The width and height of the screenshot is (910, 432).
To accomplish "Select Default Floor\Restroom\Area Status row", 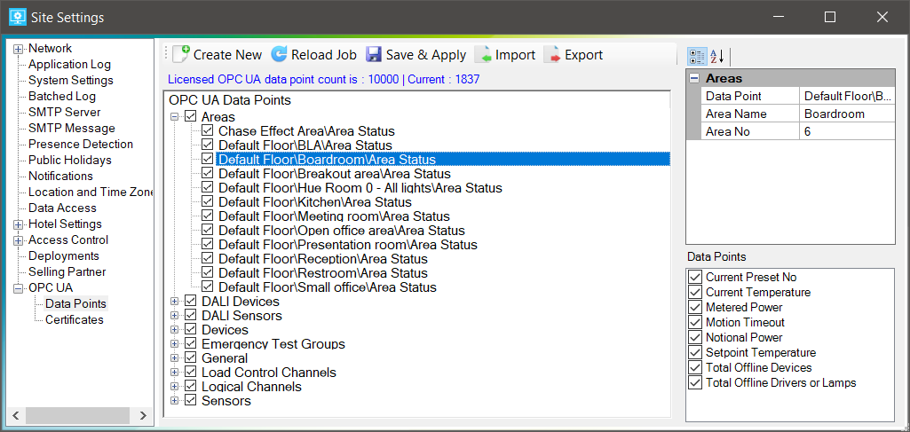I will [322, 273].
